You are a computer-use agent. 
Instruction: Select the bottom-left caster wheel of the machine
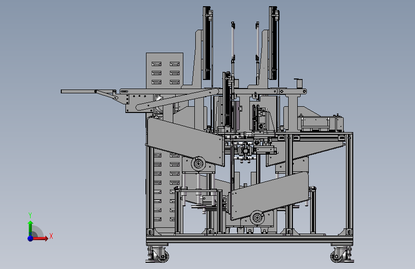pos(163,256)
